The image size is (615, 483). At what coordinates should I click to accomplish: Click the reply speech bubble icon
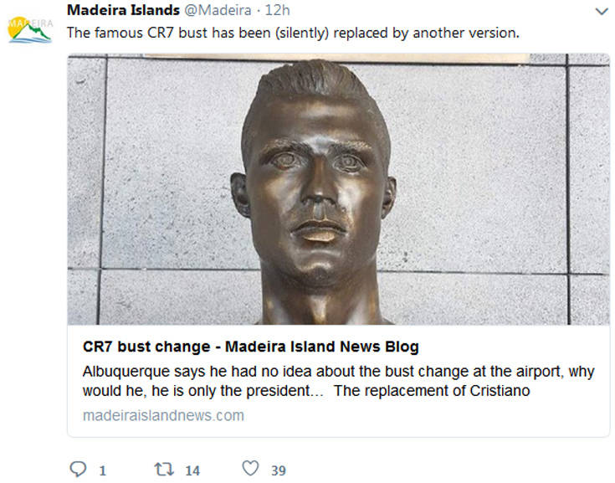[x=78, y=469]
